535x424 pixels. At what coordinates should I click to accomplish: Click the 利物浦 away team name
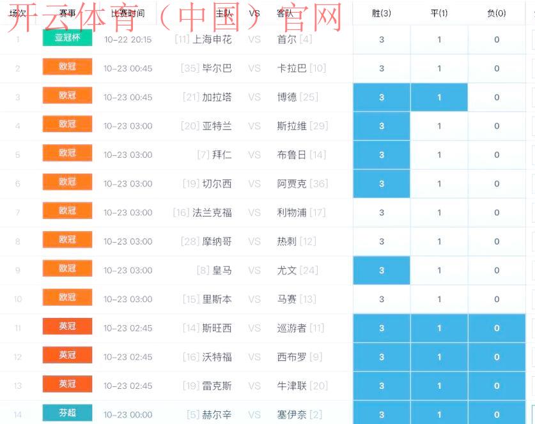pos(291,212)
